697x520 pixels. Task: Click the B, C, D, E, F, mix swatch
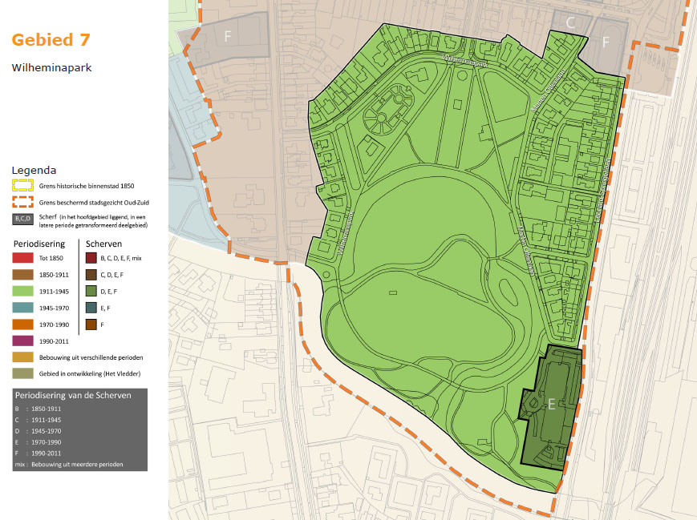(x=91, y=258)
